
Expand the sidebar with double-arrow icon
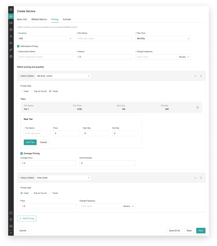(11, 233)
